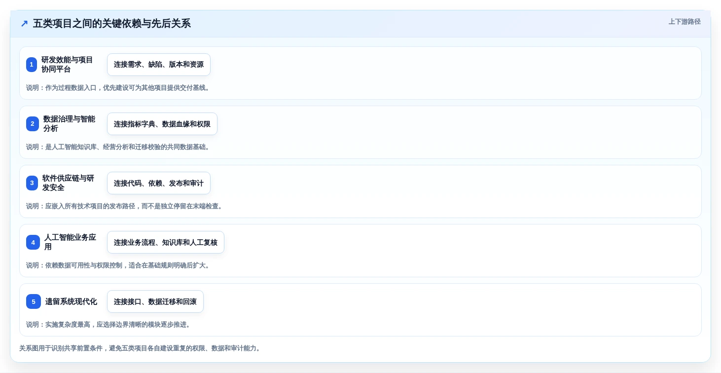Screen dimensions: 721x373
Task: Click the note 依赖数据可用性与权限控制
Action: pyautogui.click(x=119, y=265)
